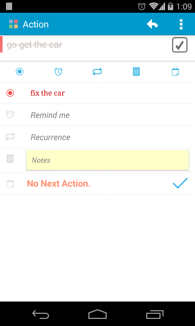Tap the gray next action note icon
The height and width of the screenshot is (326, 195).
[10, 184]
